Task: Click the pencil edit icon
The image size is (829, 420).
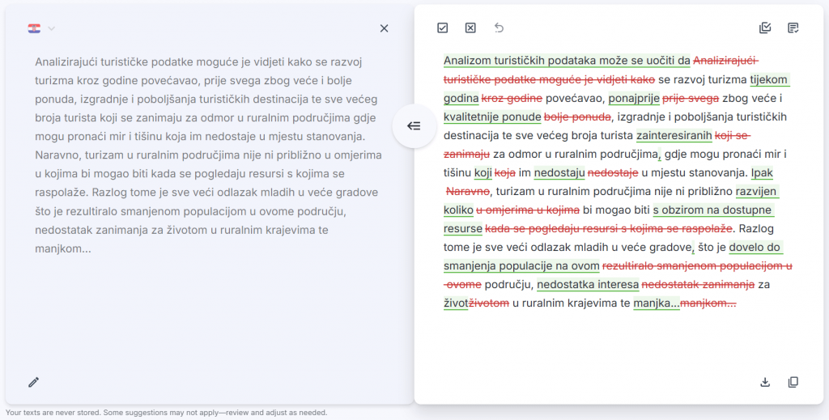Action: pyautogui.click(x=33, y=382)
